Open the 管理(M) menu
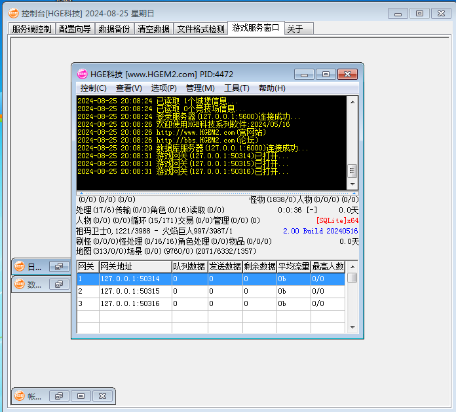The image size is (456, 412). point(200,88)
